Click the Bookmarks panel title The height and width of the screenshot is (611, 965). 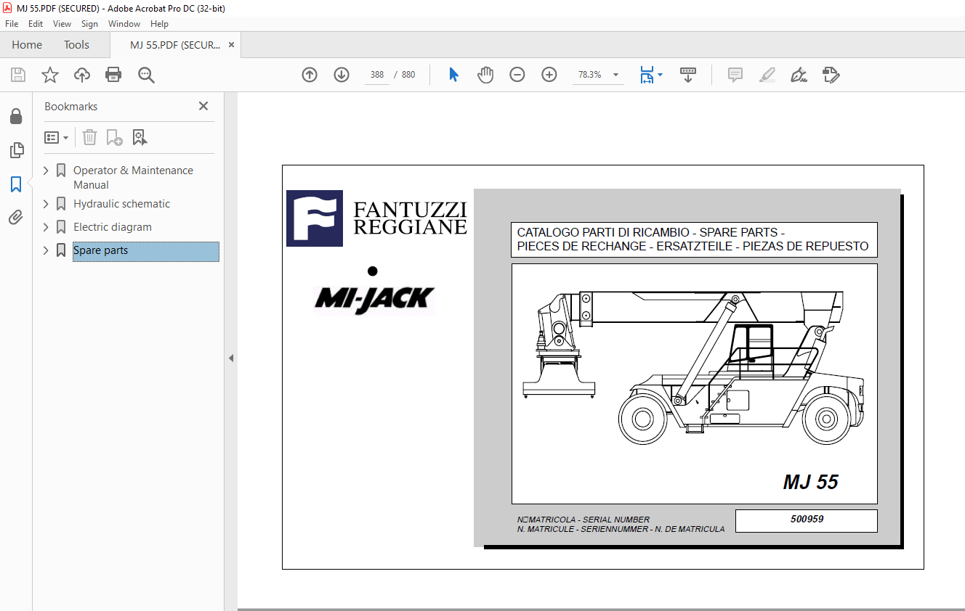pyautogui.click(x=70, y=106)
